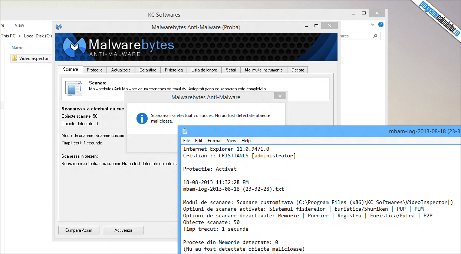
Task: Open Notepad Format menu
Action: click(x=215, y=141)
